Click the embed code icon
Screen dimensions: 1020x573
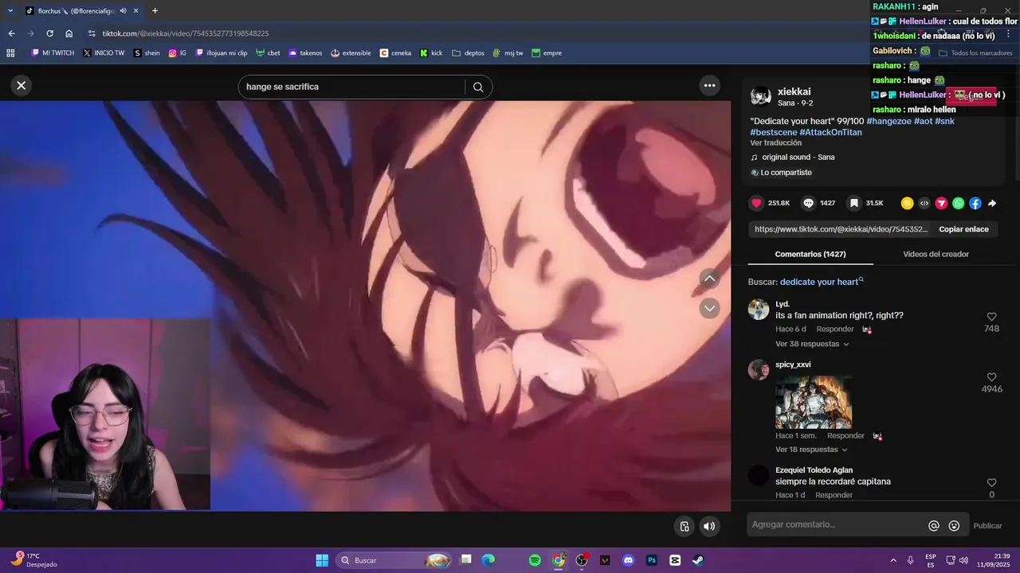(924, 203)
